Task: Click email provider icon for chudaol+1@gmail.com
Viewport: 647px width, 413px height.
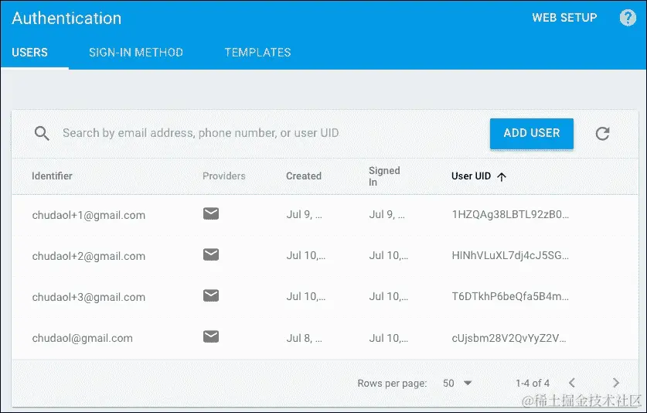Action: click(211, 213)
